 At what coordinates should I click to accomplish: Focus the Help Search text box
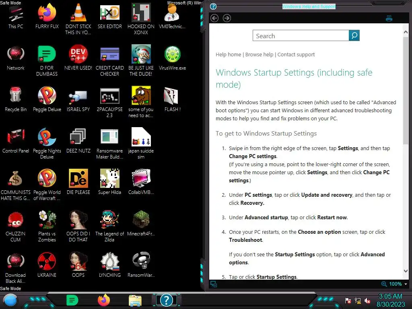301,35
